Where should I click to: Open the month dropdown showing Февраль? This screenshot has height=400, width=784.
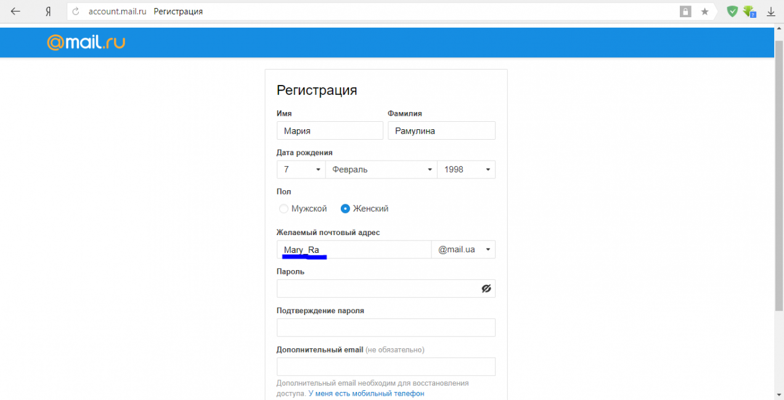pyautogui.click(x=381, y=170)
